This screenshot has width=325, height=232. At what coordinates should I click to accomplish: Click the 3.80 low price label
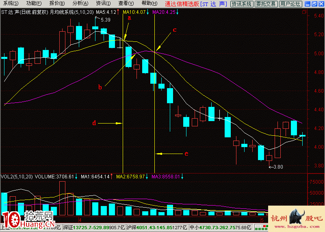[x=278, y=167]
